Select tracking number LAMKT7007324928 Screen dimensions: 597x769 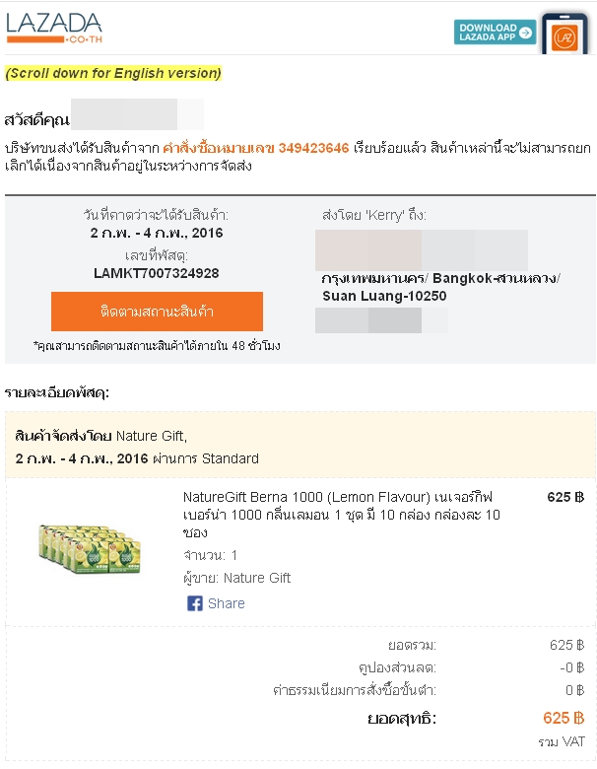pos(156,272)
